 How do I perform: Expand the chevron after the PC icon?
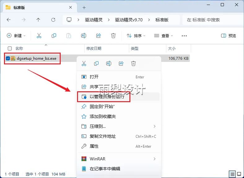pyautogui.click(x=78, y=20)
